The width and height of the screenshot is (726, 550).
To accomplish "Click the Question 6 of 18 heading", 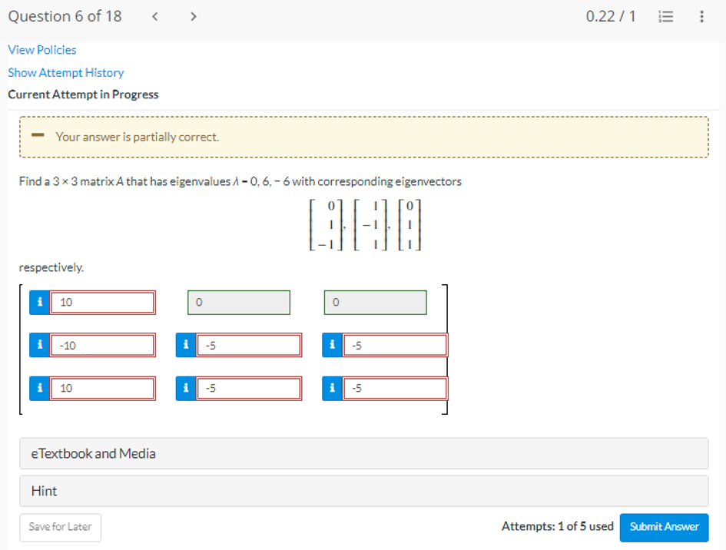I will tap(65, 17).
